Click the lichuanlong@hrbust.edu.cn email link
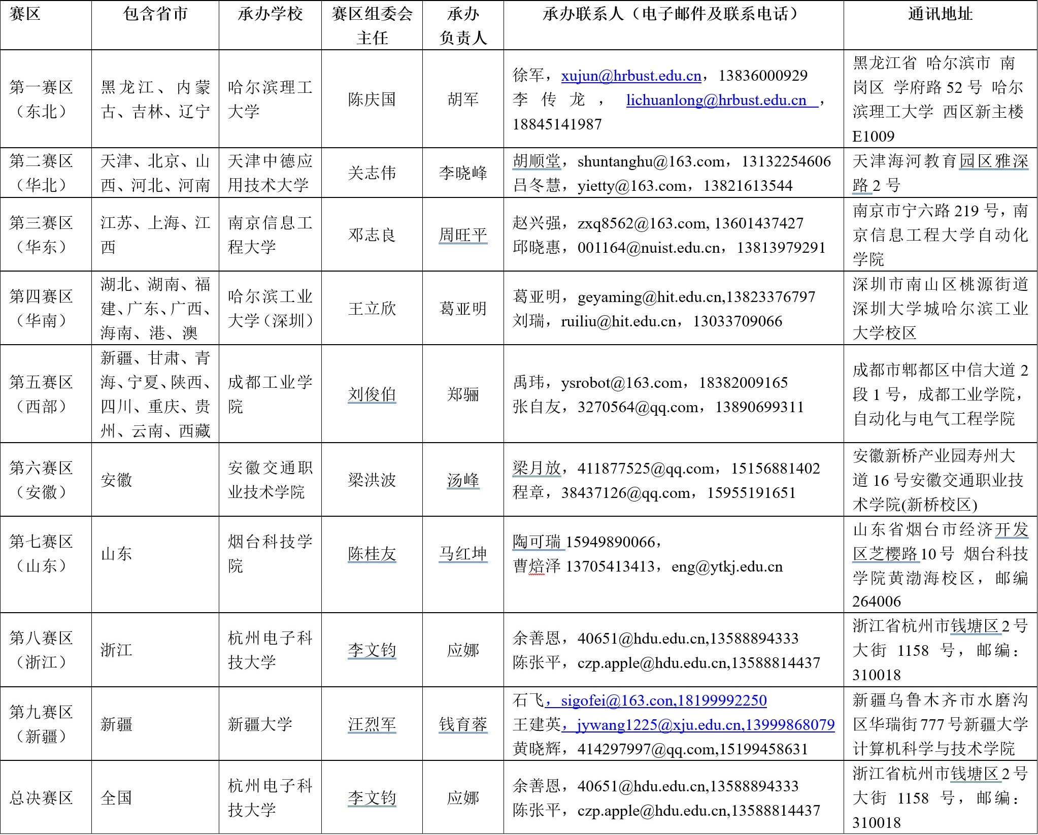 click(716, 100)
